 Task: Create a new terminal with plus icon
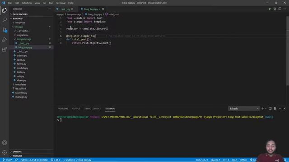(263, 108)
